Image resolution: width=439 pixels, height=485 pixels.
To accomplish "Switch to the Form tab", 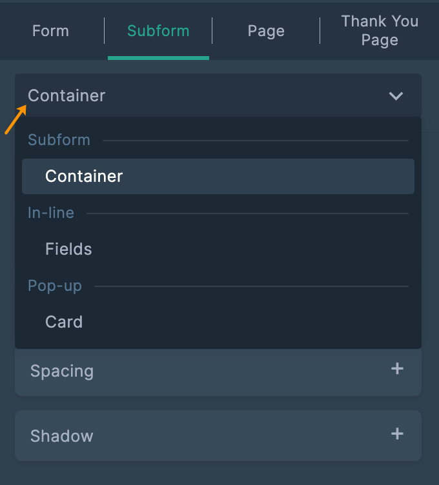I will tap(50, 31).
